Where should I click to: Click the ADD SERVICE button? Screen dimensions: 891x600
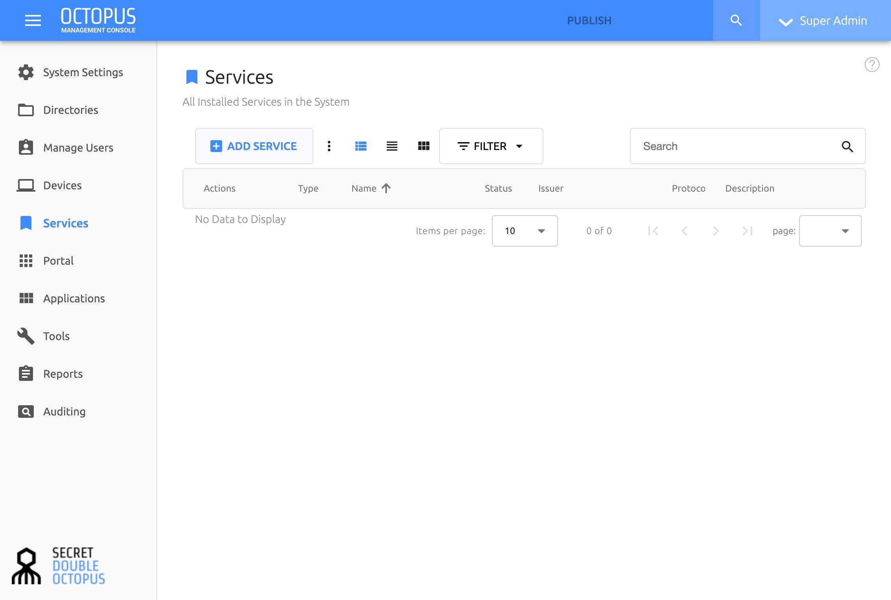pyautogui.click(x=254, y=146)
